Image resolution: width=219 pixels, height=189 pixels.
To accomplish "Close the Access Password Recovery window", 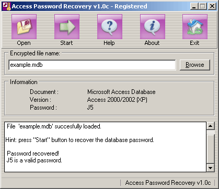I will coord(212,6).
